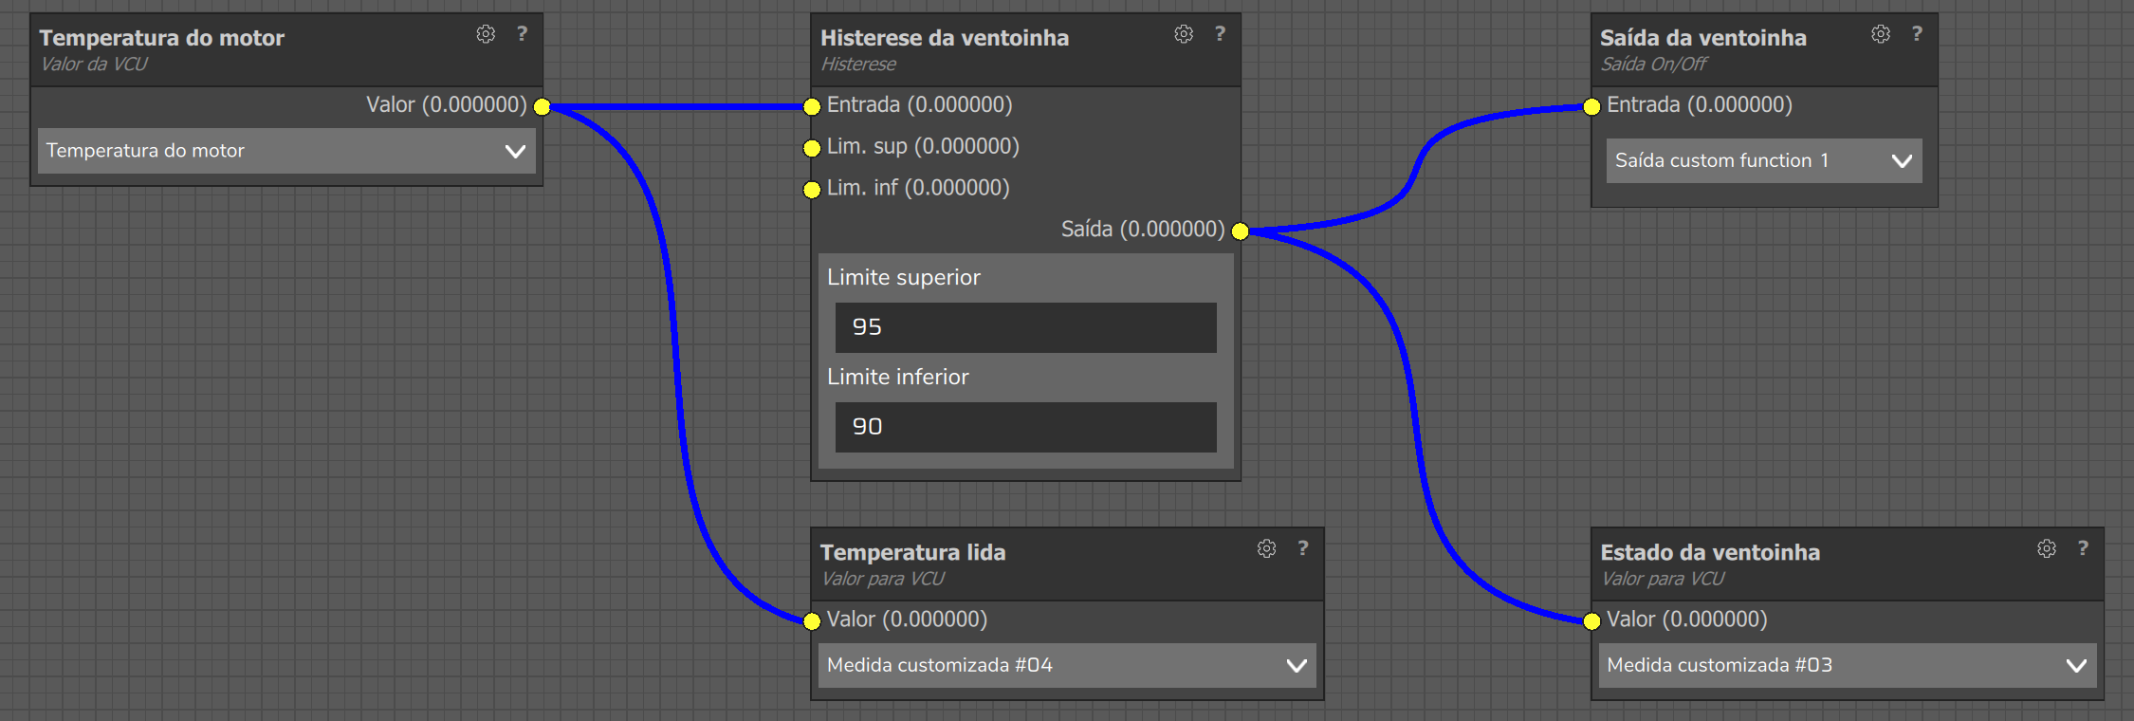Select the Histerese da ventoinha node title
This screenshot has height=721, width=2134.
point(945,38)
